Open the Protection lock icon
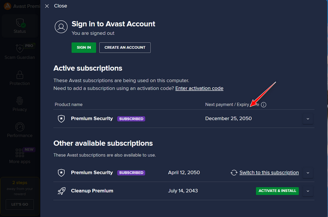Image resolution: width=328 pixels, height=217 pixels. [20, 75]
